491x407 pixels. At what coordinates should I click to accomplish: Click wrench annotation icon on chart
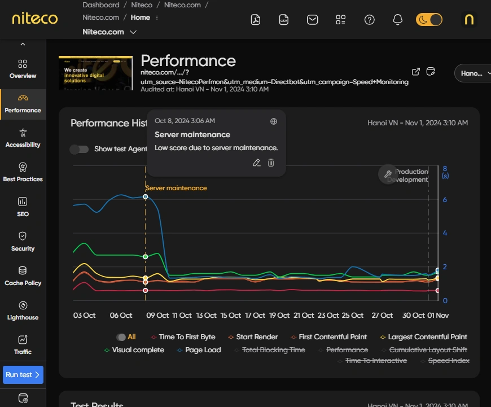[x=388, y=174]
